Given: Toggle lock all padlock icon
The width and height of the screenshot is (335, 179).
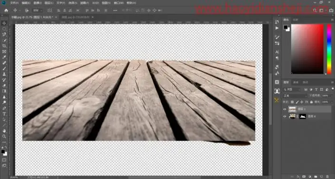Looking at the screenshot, I should click(x=311, y=102).
